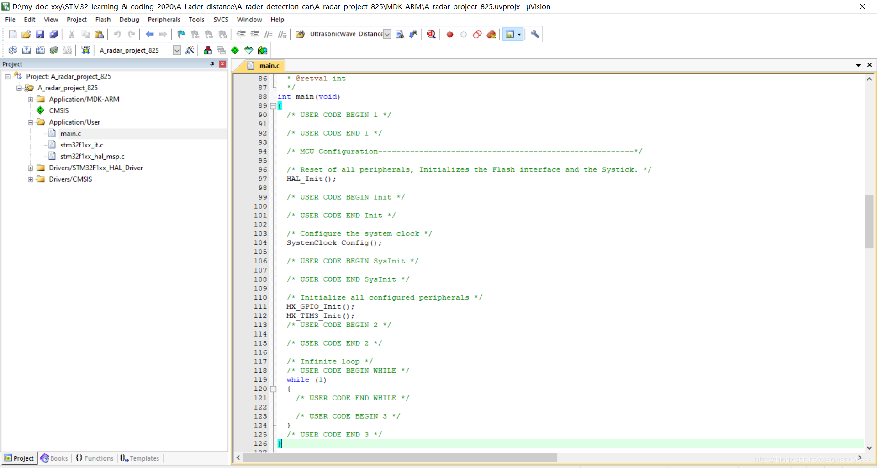
Task: Open a file using the Open folder icon
Action: [26, 34]
